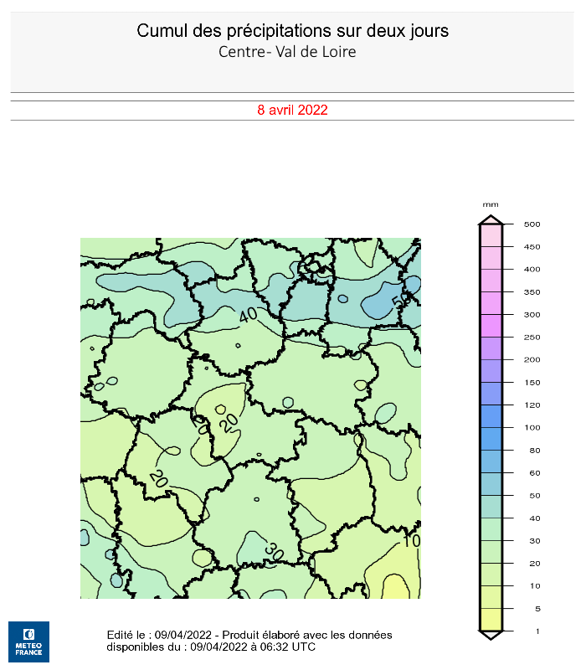Pick the legend color band between 20 and 30
This screenshot has width=586, height=670.
[491, 552]
